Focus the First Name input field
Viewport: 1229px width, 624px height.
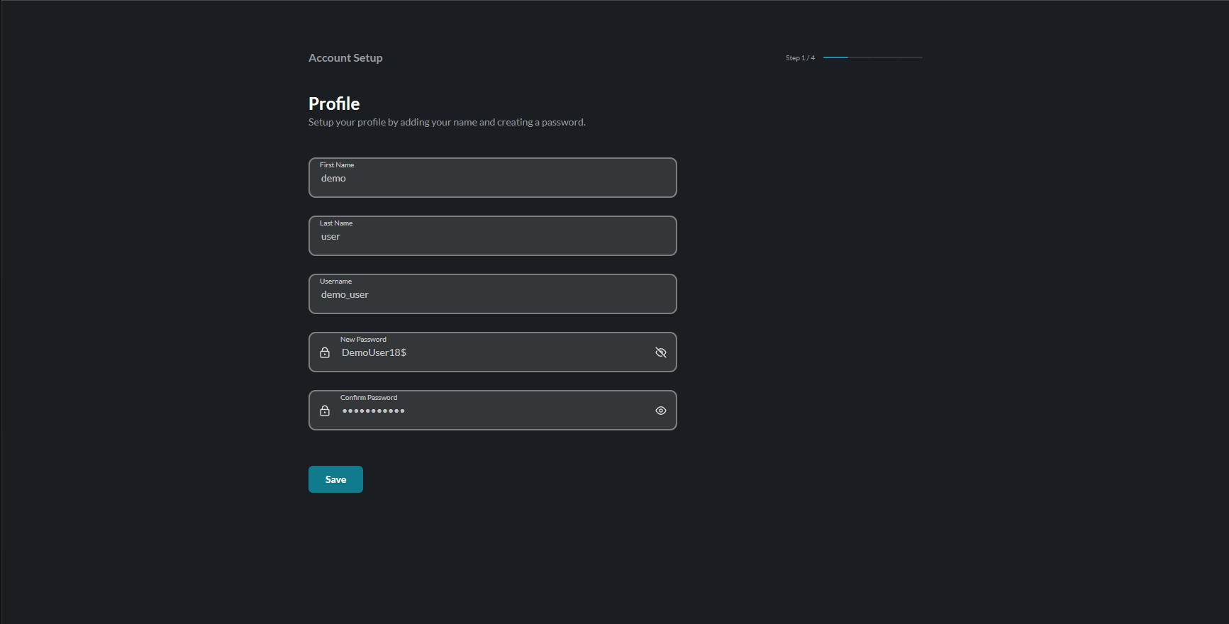click(493, 177)
